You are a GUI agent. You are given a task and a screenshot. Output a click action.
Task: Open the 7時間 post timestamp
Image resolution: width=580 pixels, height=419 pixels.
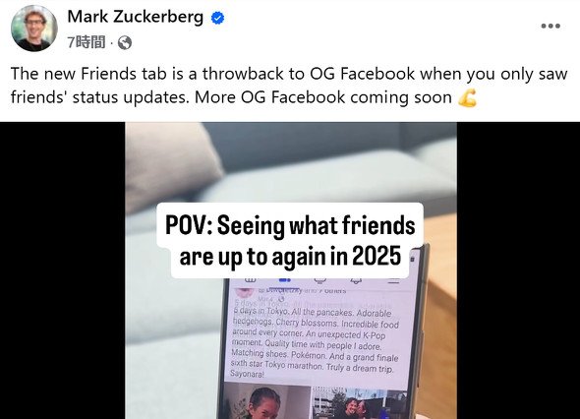[87, 42]
